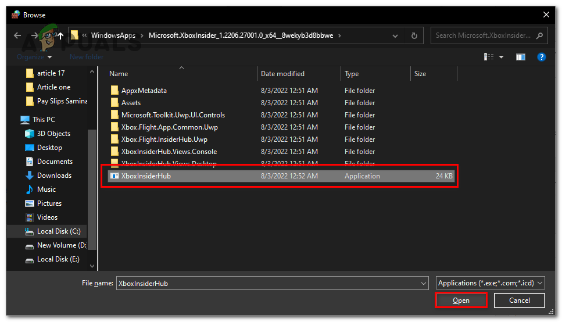Click the Help question mark icon
The height and width of the screenshot is (322, 562).
pyautogui.click(x=541, y=57)
